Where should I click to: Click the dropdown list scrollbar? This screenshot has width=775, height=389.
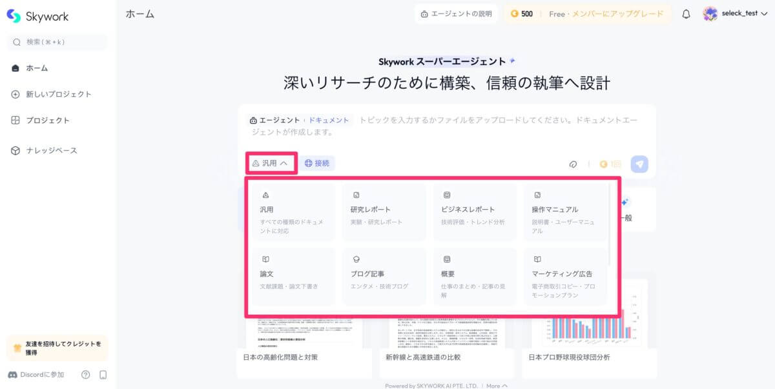click(610, 224)
